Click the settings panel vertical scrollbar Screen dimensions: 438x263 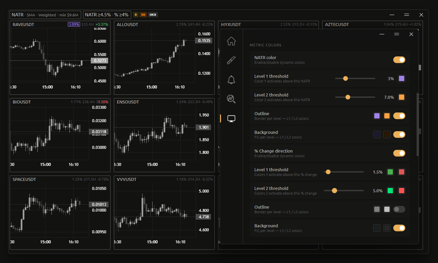pos(417,124)
